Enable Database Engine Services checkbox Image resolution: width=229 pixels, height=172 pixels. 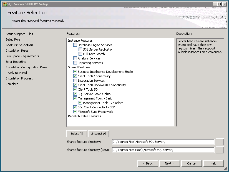click(x=75, y=45)
